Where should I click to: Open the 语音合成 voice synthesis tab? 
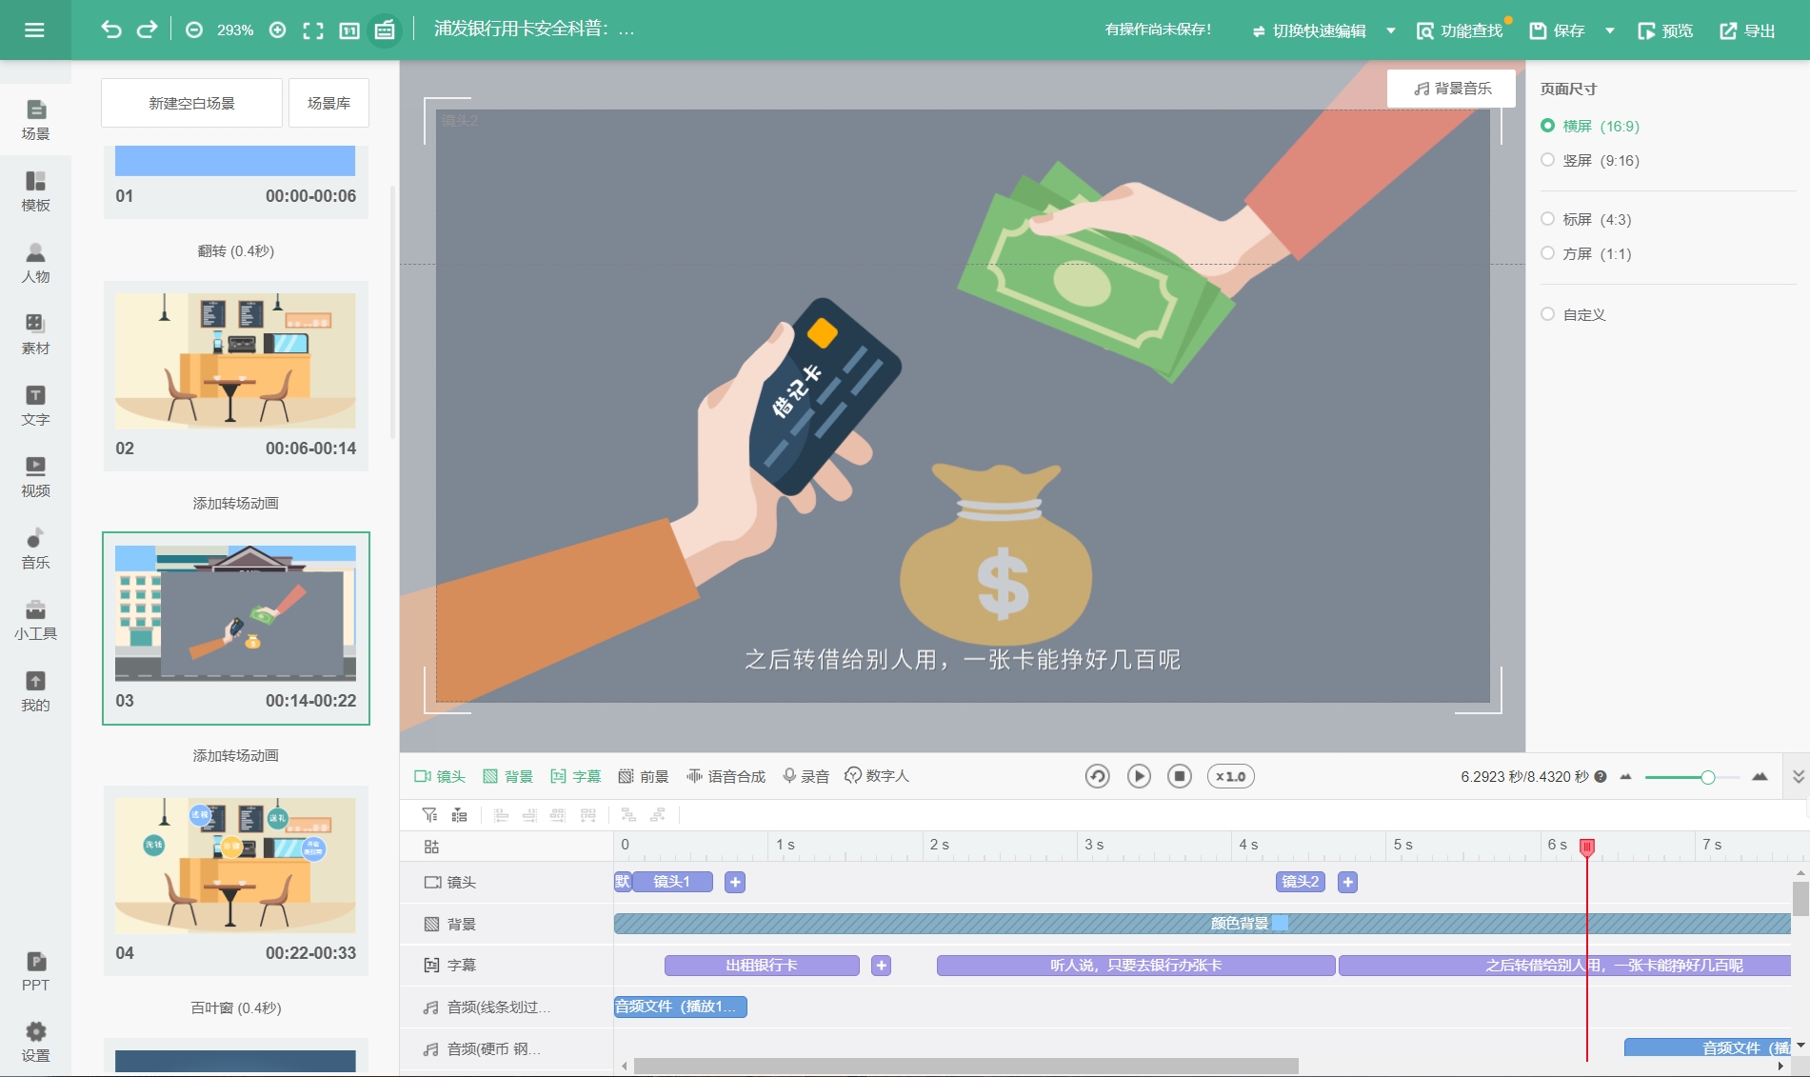726,776
